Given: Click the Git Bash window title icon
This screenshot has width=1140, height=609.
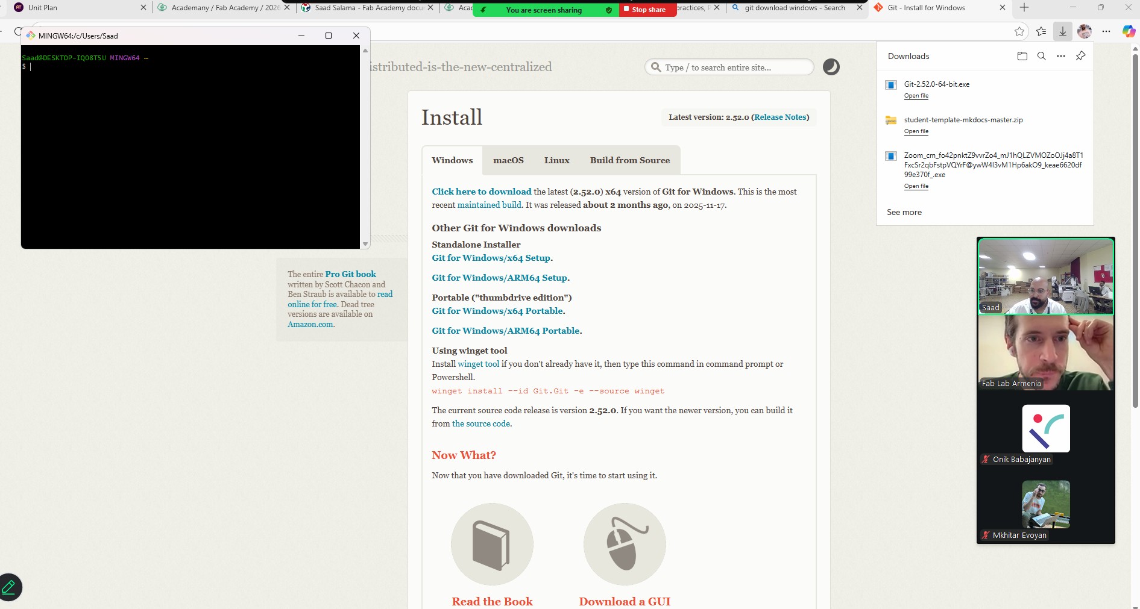Looking at the screenshot, I should (31, 36).
